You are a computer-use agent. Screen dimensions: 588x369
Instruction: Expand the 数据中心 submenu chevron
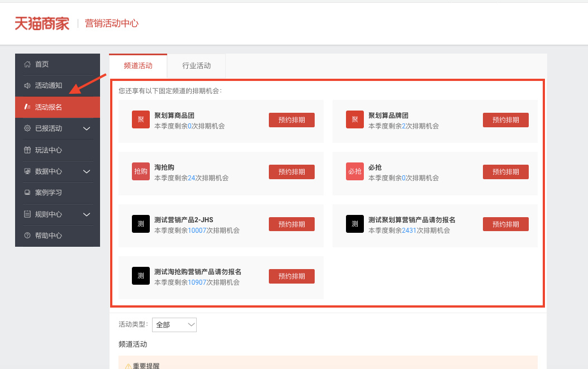pos(87,171)
